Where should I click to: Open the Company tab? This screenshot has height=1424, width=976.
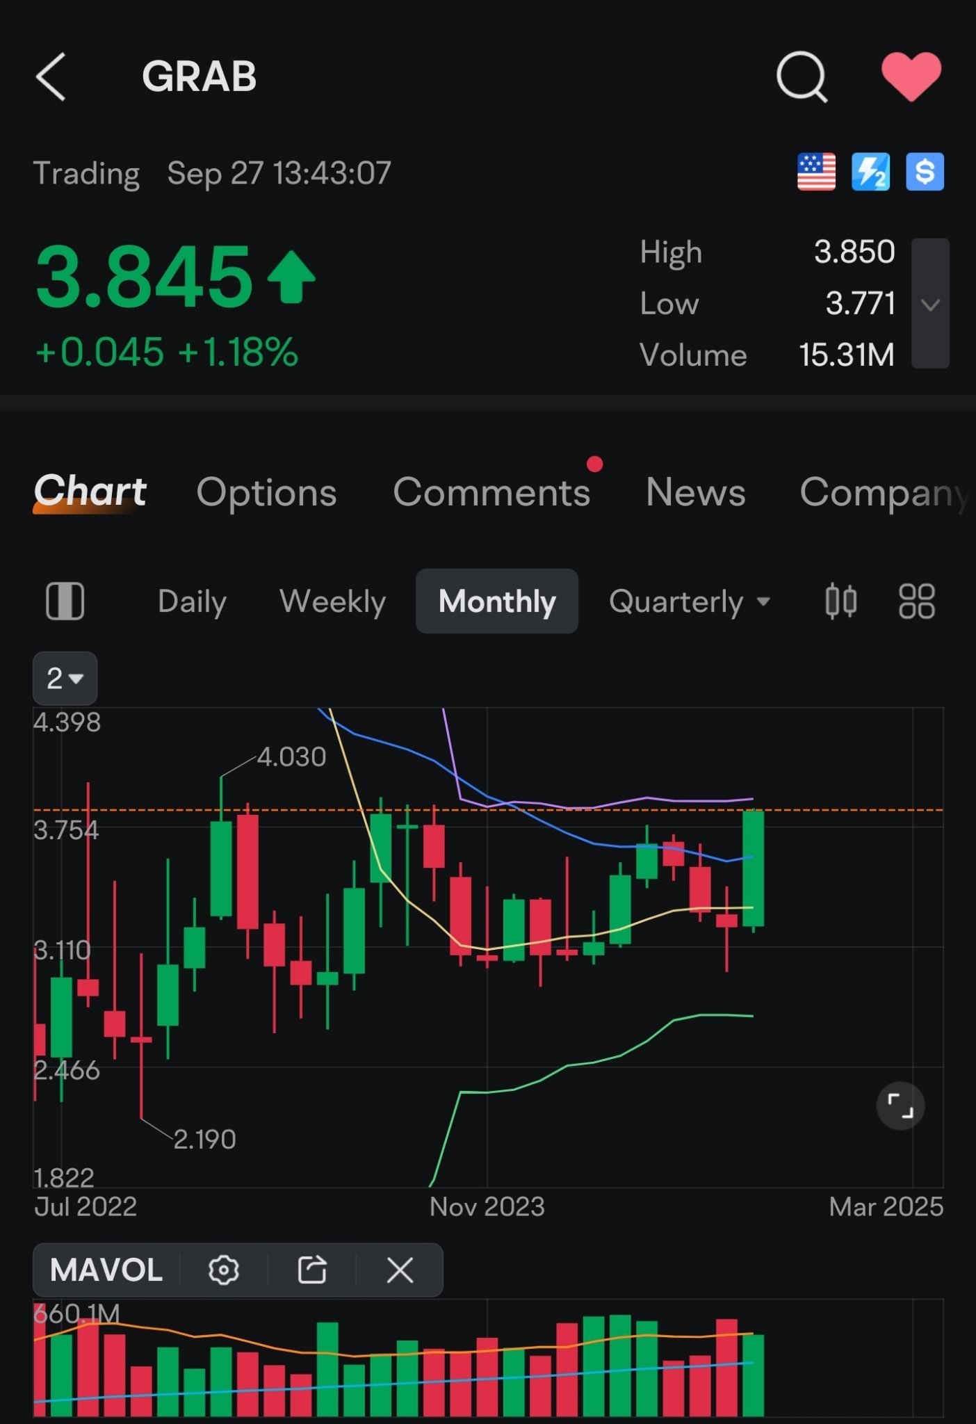[884, 492]
